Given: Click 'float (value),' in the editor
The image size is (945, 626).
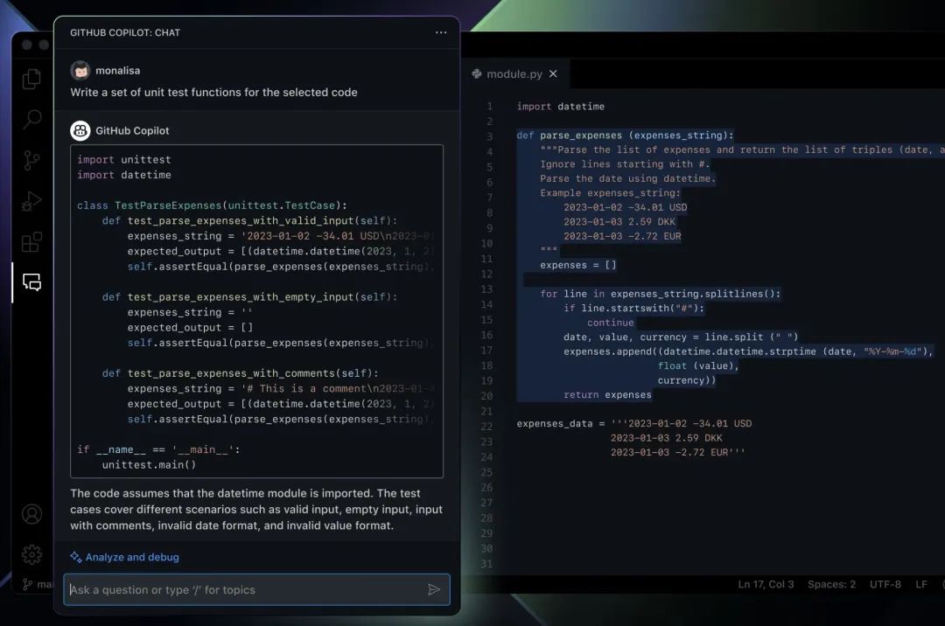Looking at the screenshot, I should (x=698, y=366).
